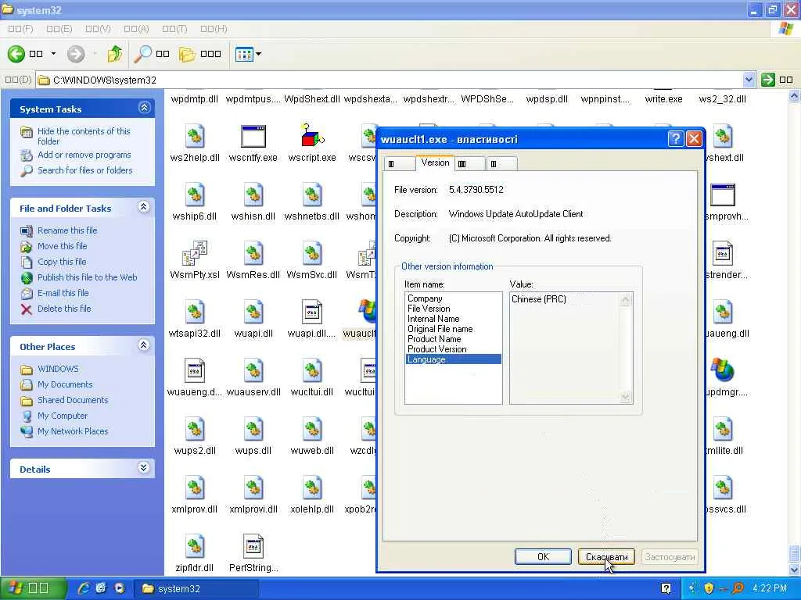Image resolution: width=801 pixels, height=600 pixels.
Task: Click OK in properties dialog
Action: point(543,556)
